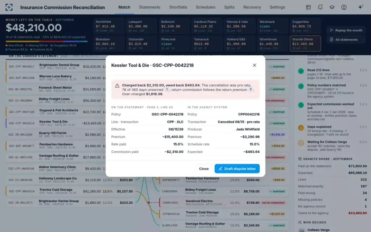Open the notifications bell
The width and height of the screenshot is (371, 232).
(x=320, y=7)
